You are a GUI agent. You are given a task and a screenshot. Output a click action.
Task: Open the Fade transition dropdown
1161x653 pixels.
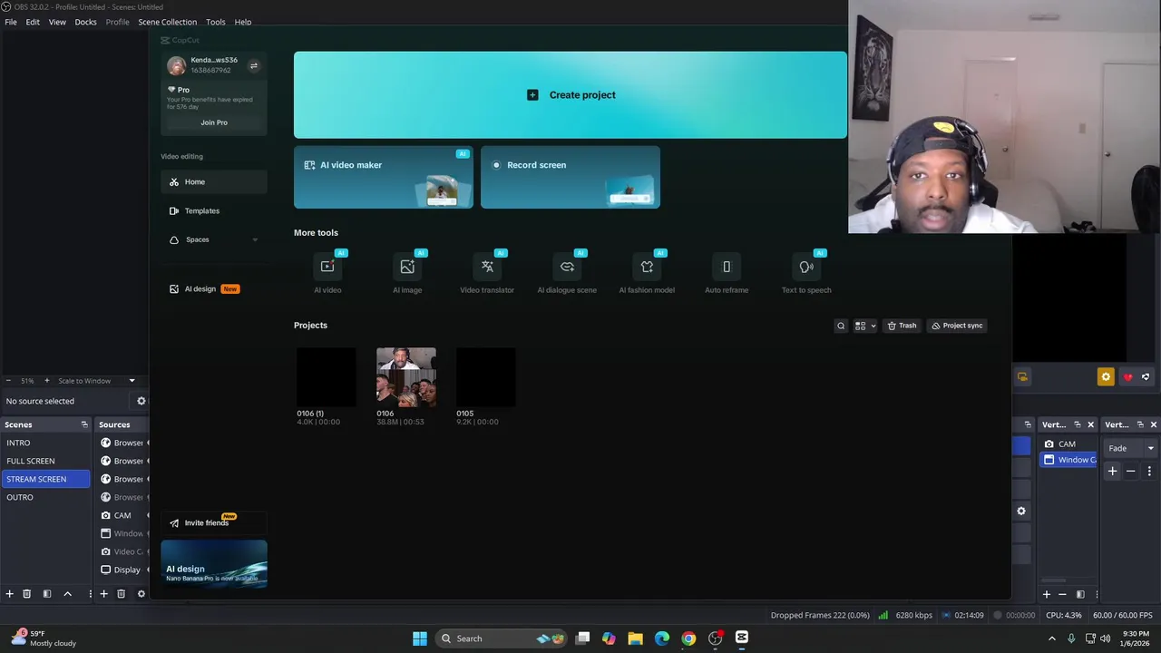coord(1131,448)
